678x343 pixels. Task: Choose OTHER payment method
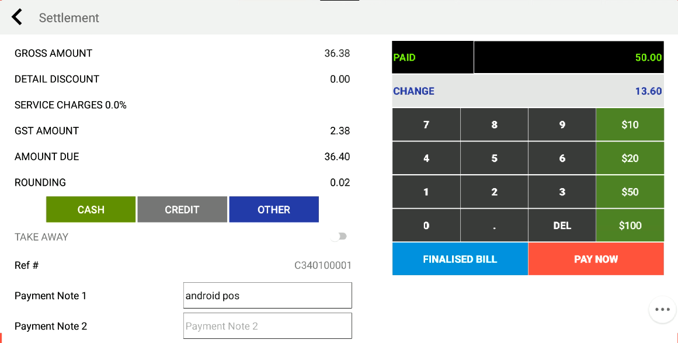[x=274, y=210]
